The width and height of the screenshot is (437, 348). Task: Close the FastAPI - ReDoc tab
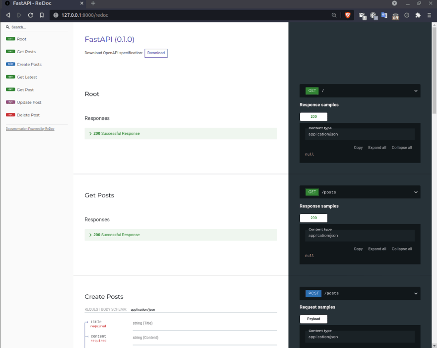[81, 3]
